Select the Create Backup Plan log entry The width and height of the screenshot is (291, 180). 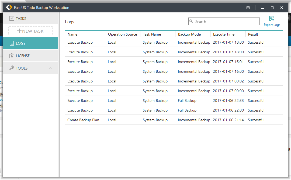coord(83,120)
